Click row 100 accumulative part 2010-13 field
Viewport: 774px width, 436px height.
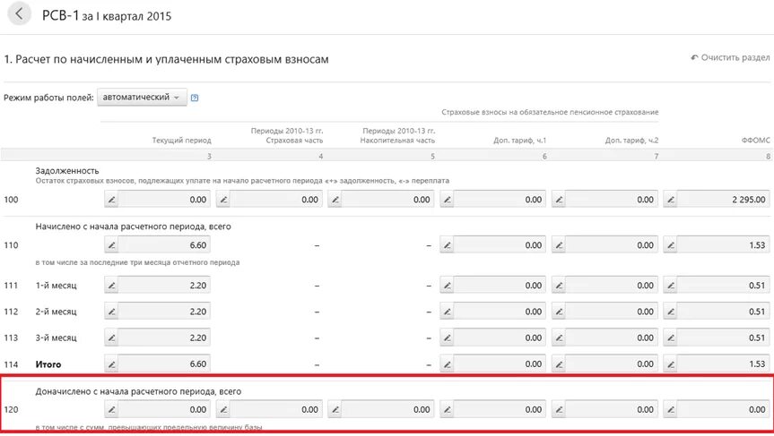pyautogui.click(x=388, y=200)
